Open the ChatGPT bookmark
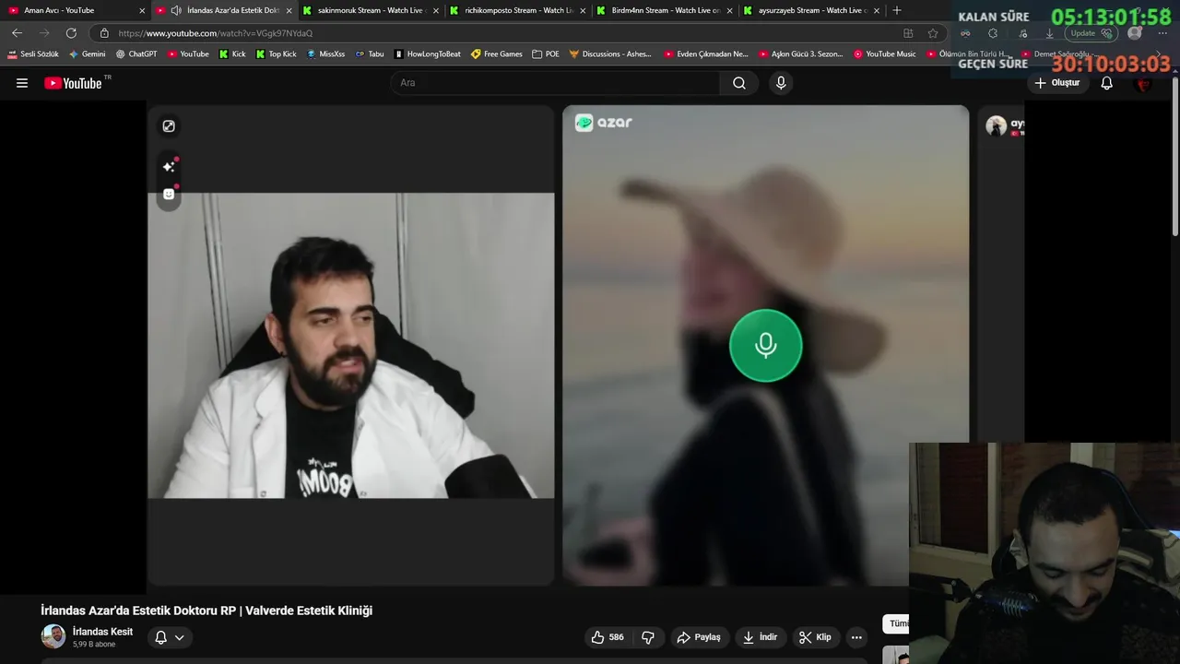This screenshot has width=1180, height=664. 136,54
